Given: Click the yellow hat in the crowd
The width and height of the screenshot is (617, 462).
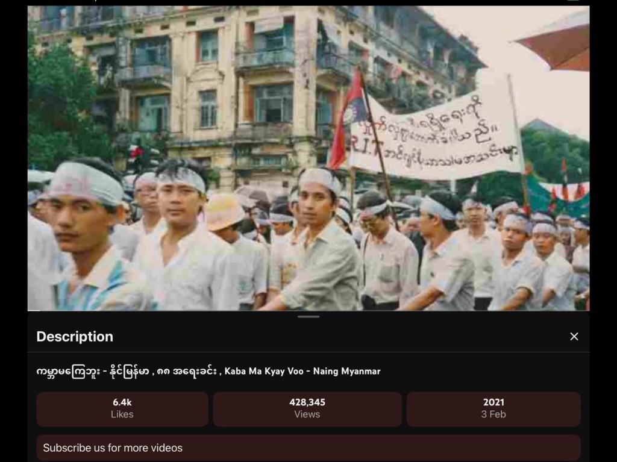Looking at the screenshot, I should (x=224, y=212).
